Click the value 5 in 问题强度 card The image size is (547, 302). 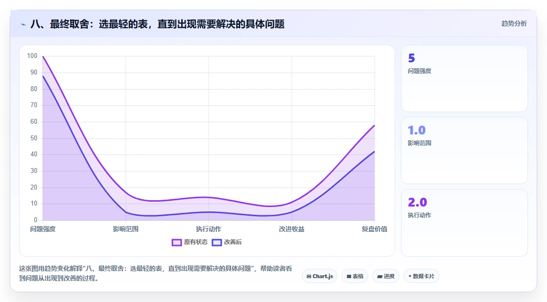pos(412,58)
